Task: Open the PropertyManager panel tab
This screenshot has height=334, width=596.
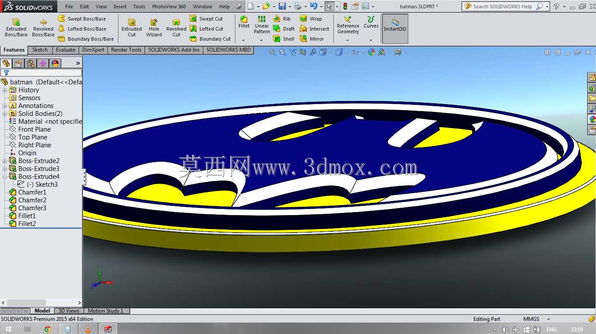Action: (18, 63)
